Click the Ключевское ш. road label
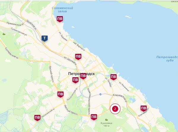178x132 pixels. [120, 98]
